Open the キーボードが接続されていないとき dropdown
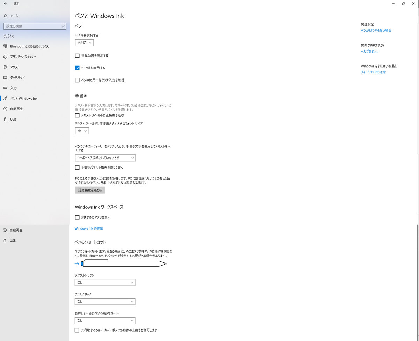The image size is (419, 341). (105, 158)
